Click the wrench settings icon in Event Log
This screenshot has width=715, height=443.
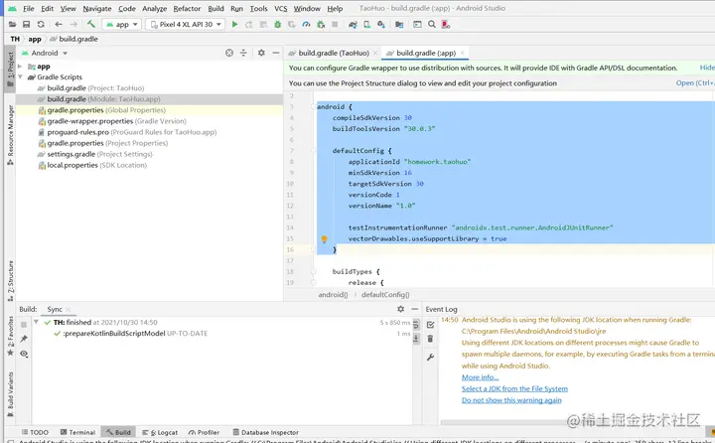pos(430,358)
